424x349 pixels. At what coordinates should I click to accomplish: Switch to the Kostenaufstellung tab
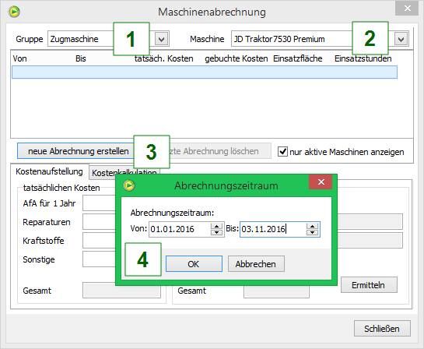49,171
